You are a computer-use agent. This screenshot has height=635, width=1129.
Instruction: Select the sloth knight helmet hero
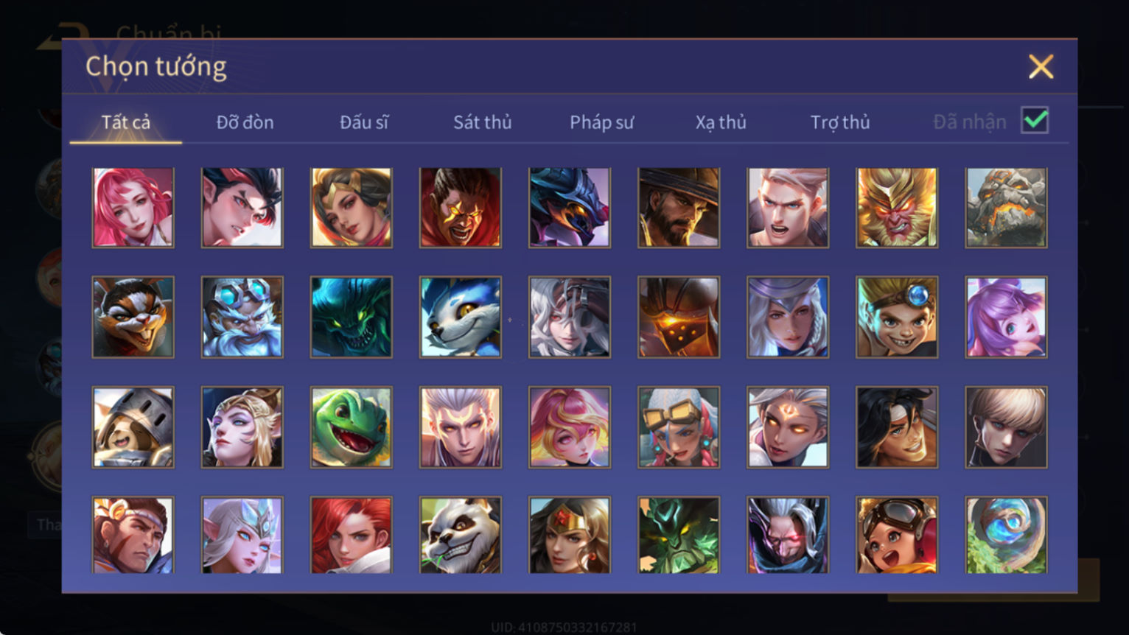[x=133, y=427]
